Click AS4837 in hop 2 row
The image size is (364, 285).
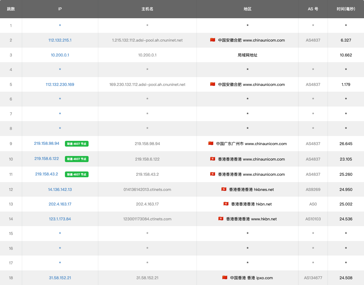(313, 40)
